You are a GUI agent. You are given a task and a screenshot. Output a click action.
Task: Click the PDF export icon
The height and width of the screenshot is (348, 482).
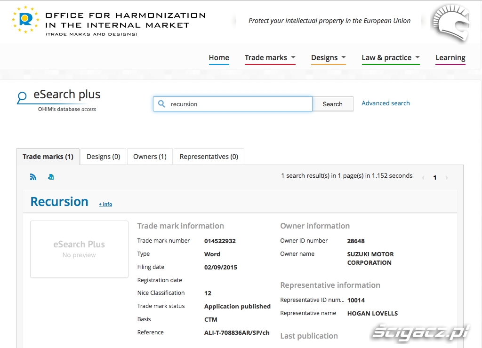51,177
